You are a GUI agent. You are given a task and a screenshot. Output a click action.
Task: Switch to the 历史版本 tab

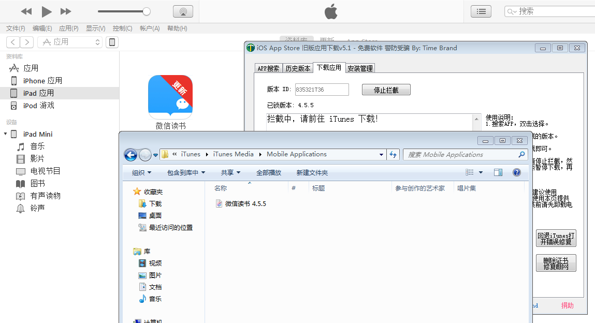click(298, 68)
